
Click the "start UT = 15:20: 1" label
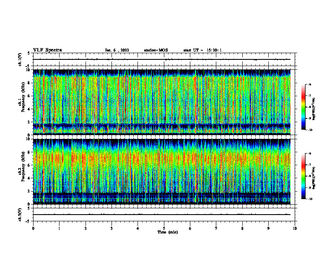tap(202, 50)
